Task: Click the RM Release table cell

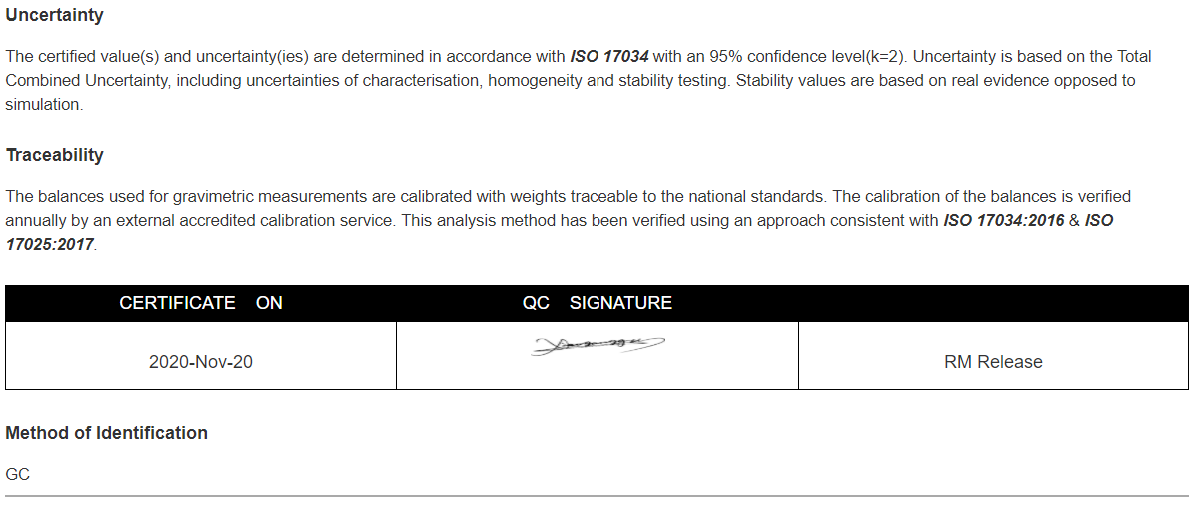Action: click(993, 362)
